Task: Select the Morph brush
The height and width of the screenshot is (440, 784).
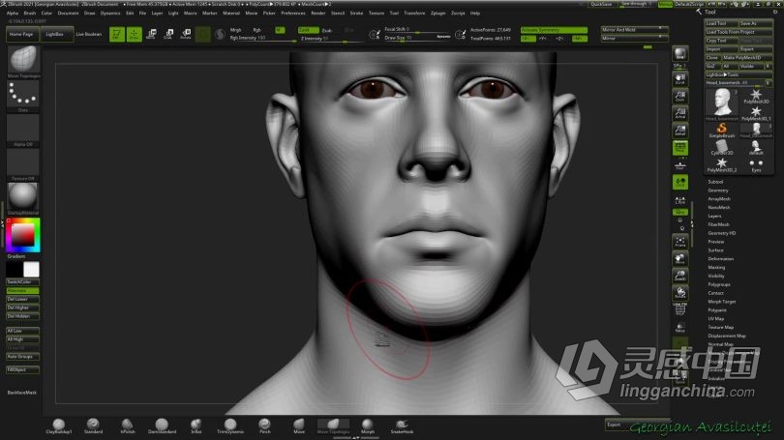Action: click(x=368, y=426)
